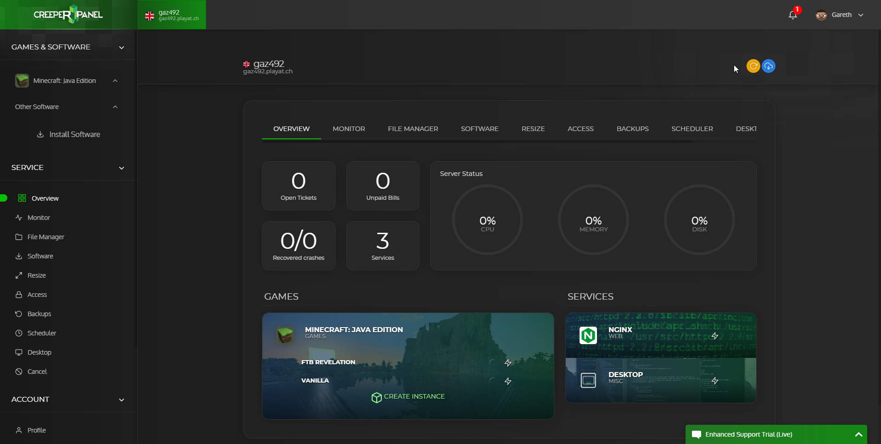Open the File Manager tab
Screen dimensions: 881x444
pos(413,129)
